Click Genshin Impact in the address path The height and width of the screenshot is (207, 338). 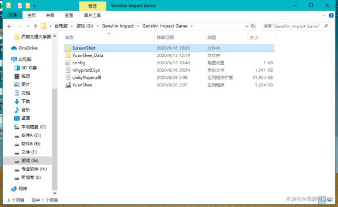(x=118, y=26)
